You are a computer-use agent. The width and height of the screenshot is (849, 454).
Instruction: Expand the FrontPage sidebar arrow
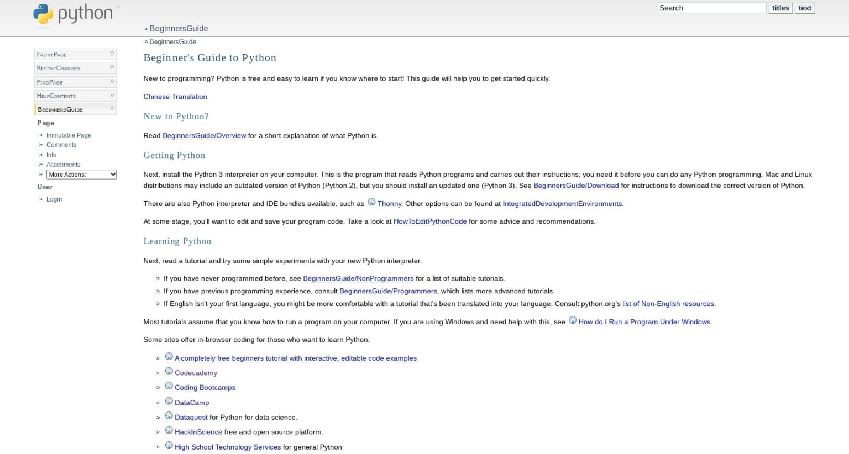[x=112, y=54]
